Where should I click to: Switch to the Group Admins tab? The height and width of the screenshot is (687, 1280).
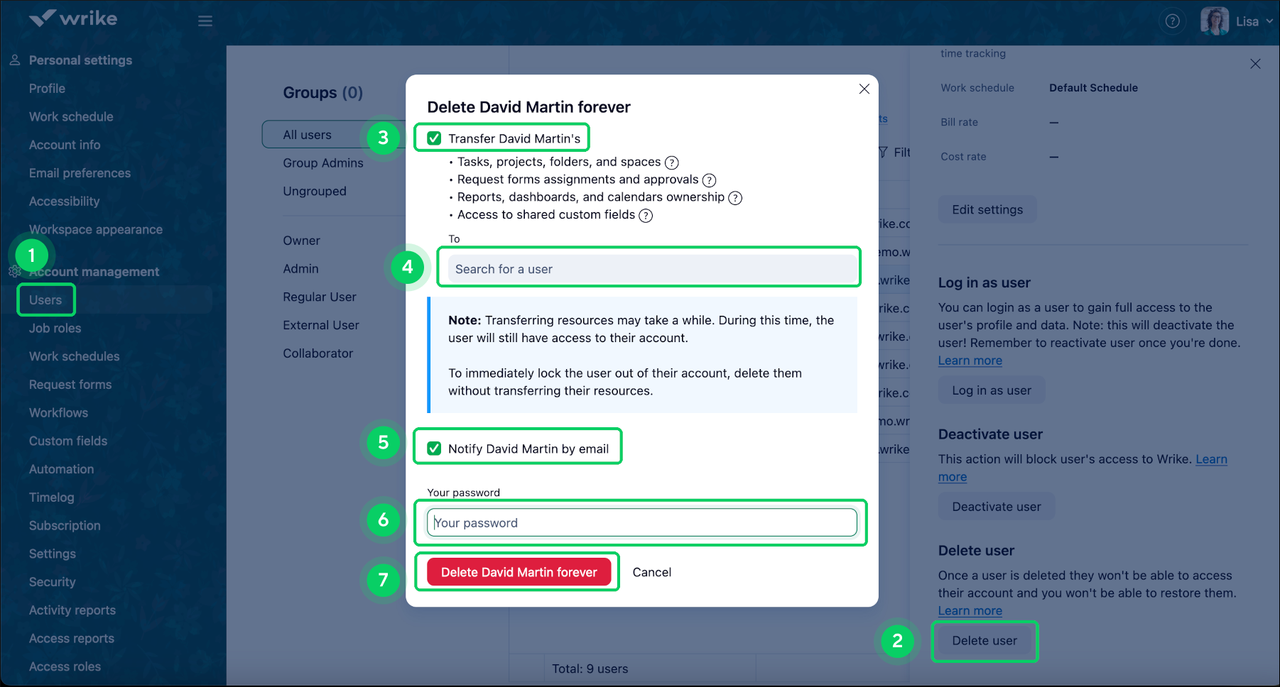pyautogui.click(x=322, y=163)
